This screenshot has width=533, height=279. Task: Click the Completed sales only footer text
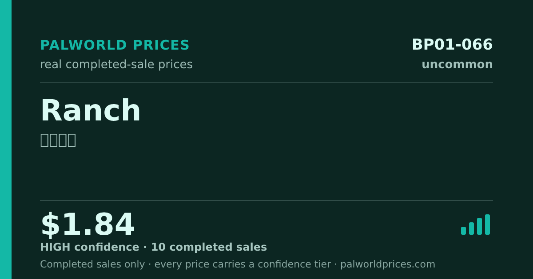pos(92,264)
